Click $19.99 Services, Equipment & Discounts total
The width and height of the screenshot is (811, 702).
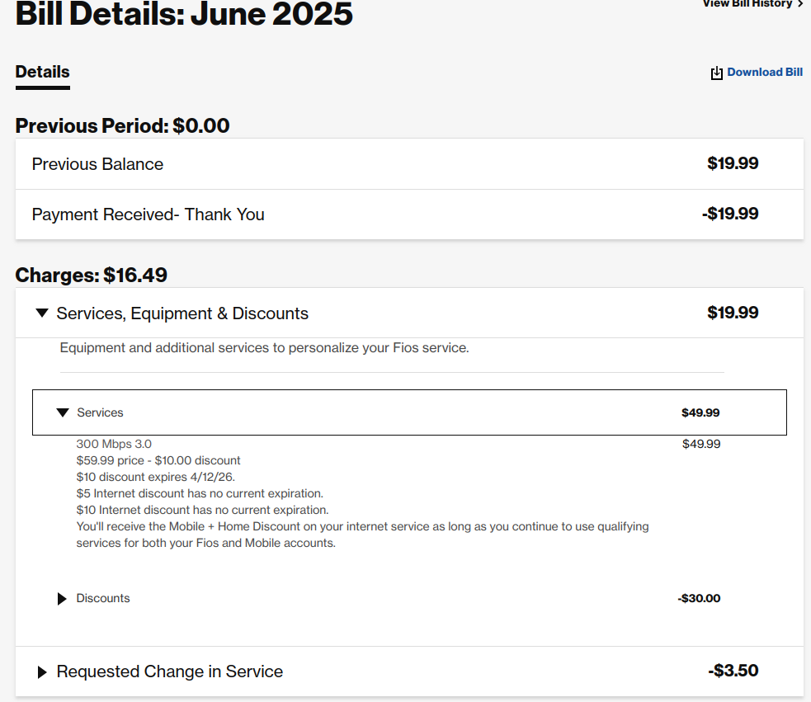pos(733,313)
